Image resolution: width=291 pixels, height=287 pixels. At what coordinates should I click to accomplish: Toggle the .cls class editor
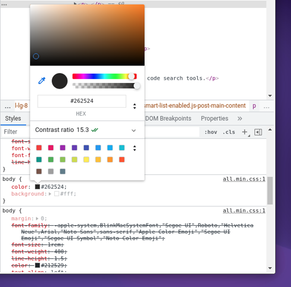pos(229,132)
